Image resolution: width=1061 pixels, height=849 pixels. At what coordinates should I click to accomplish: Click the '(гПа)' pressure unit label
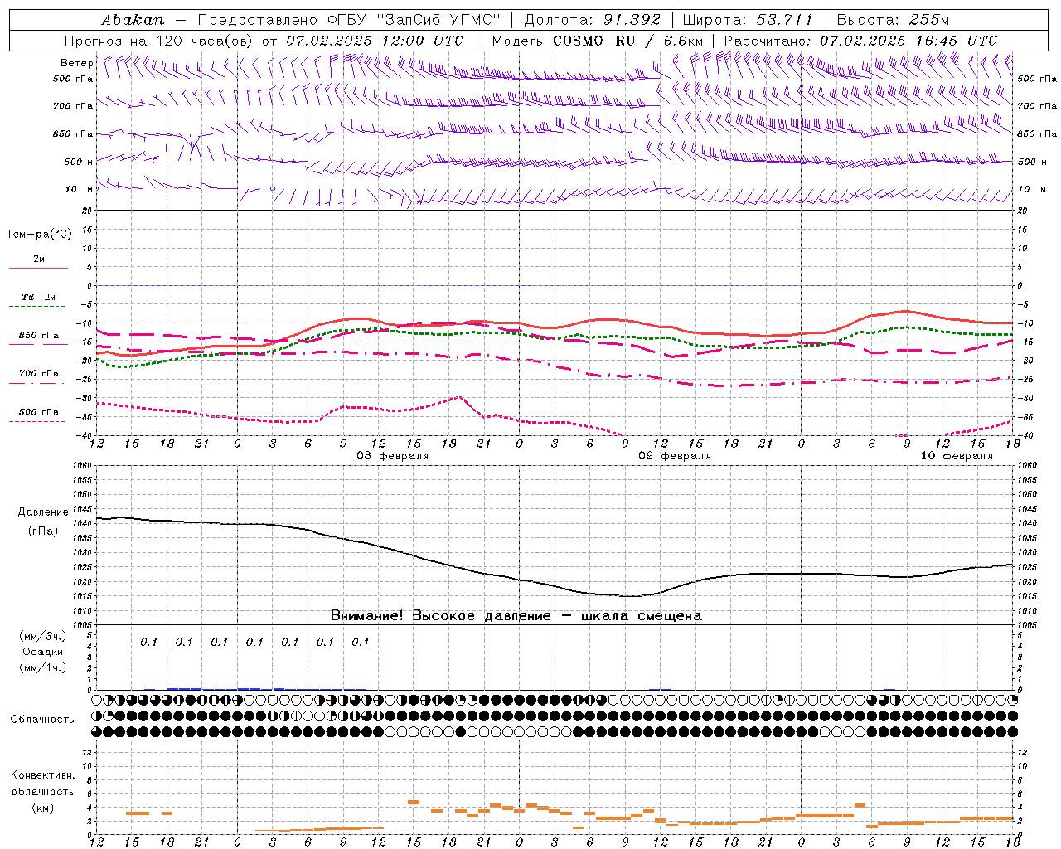coord(43,531)
